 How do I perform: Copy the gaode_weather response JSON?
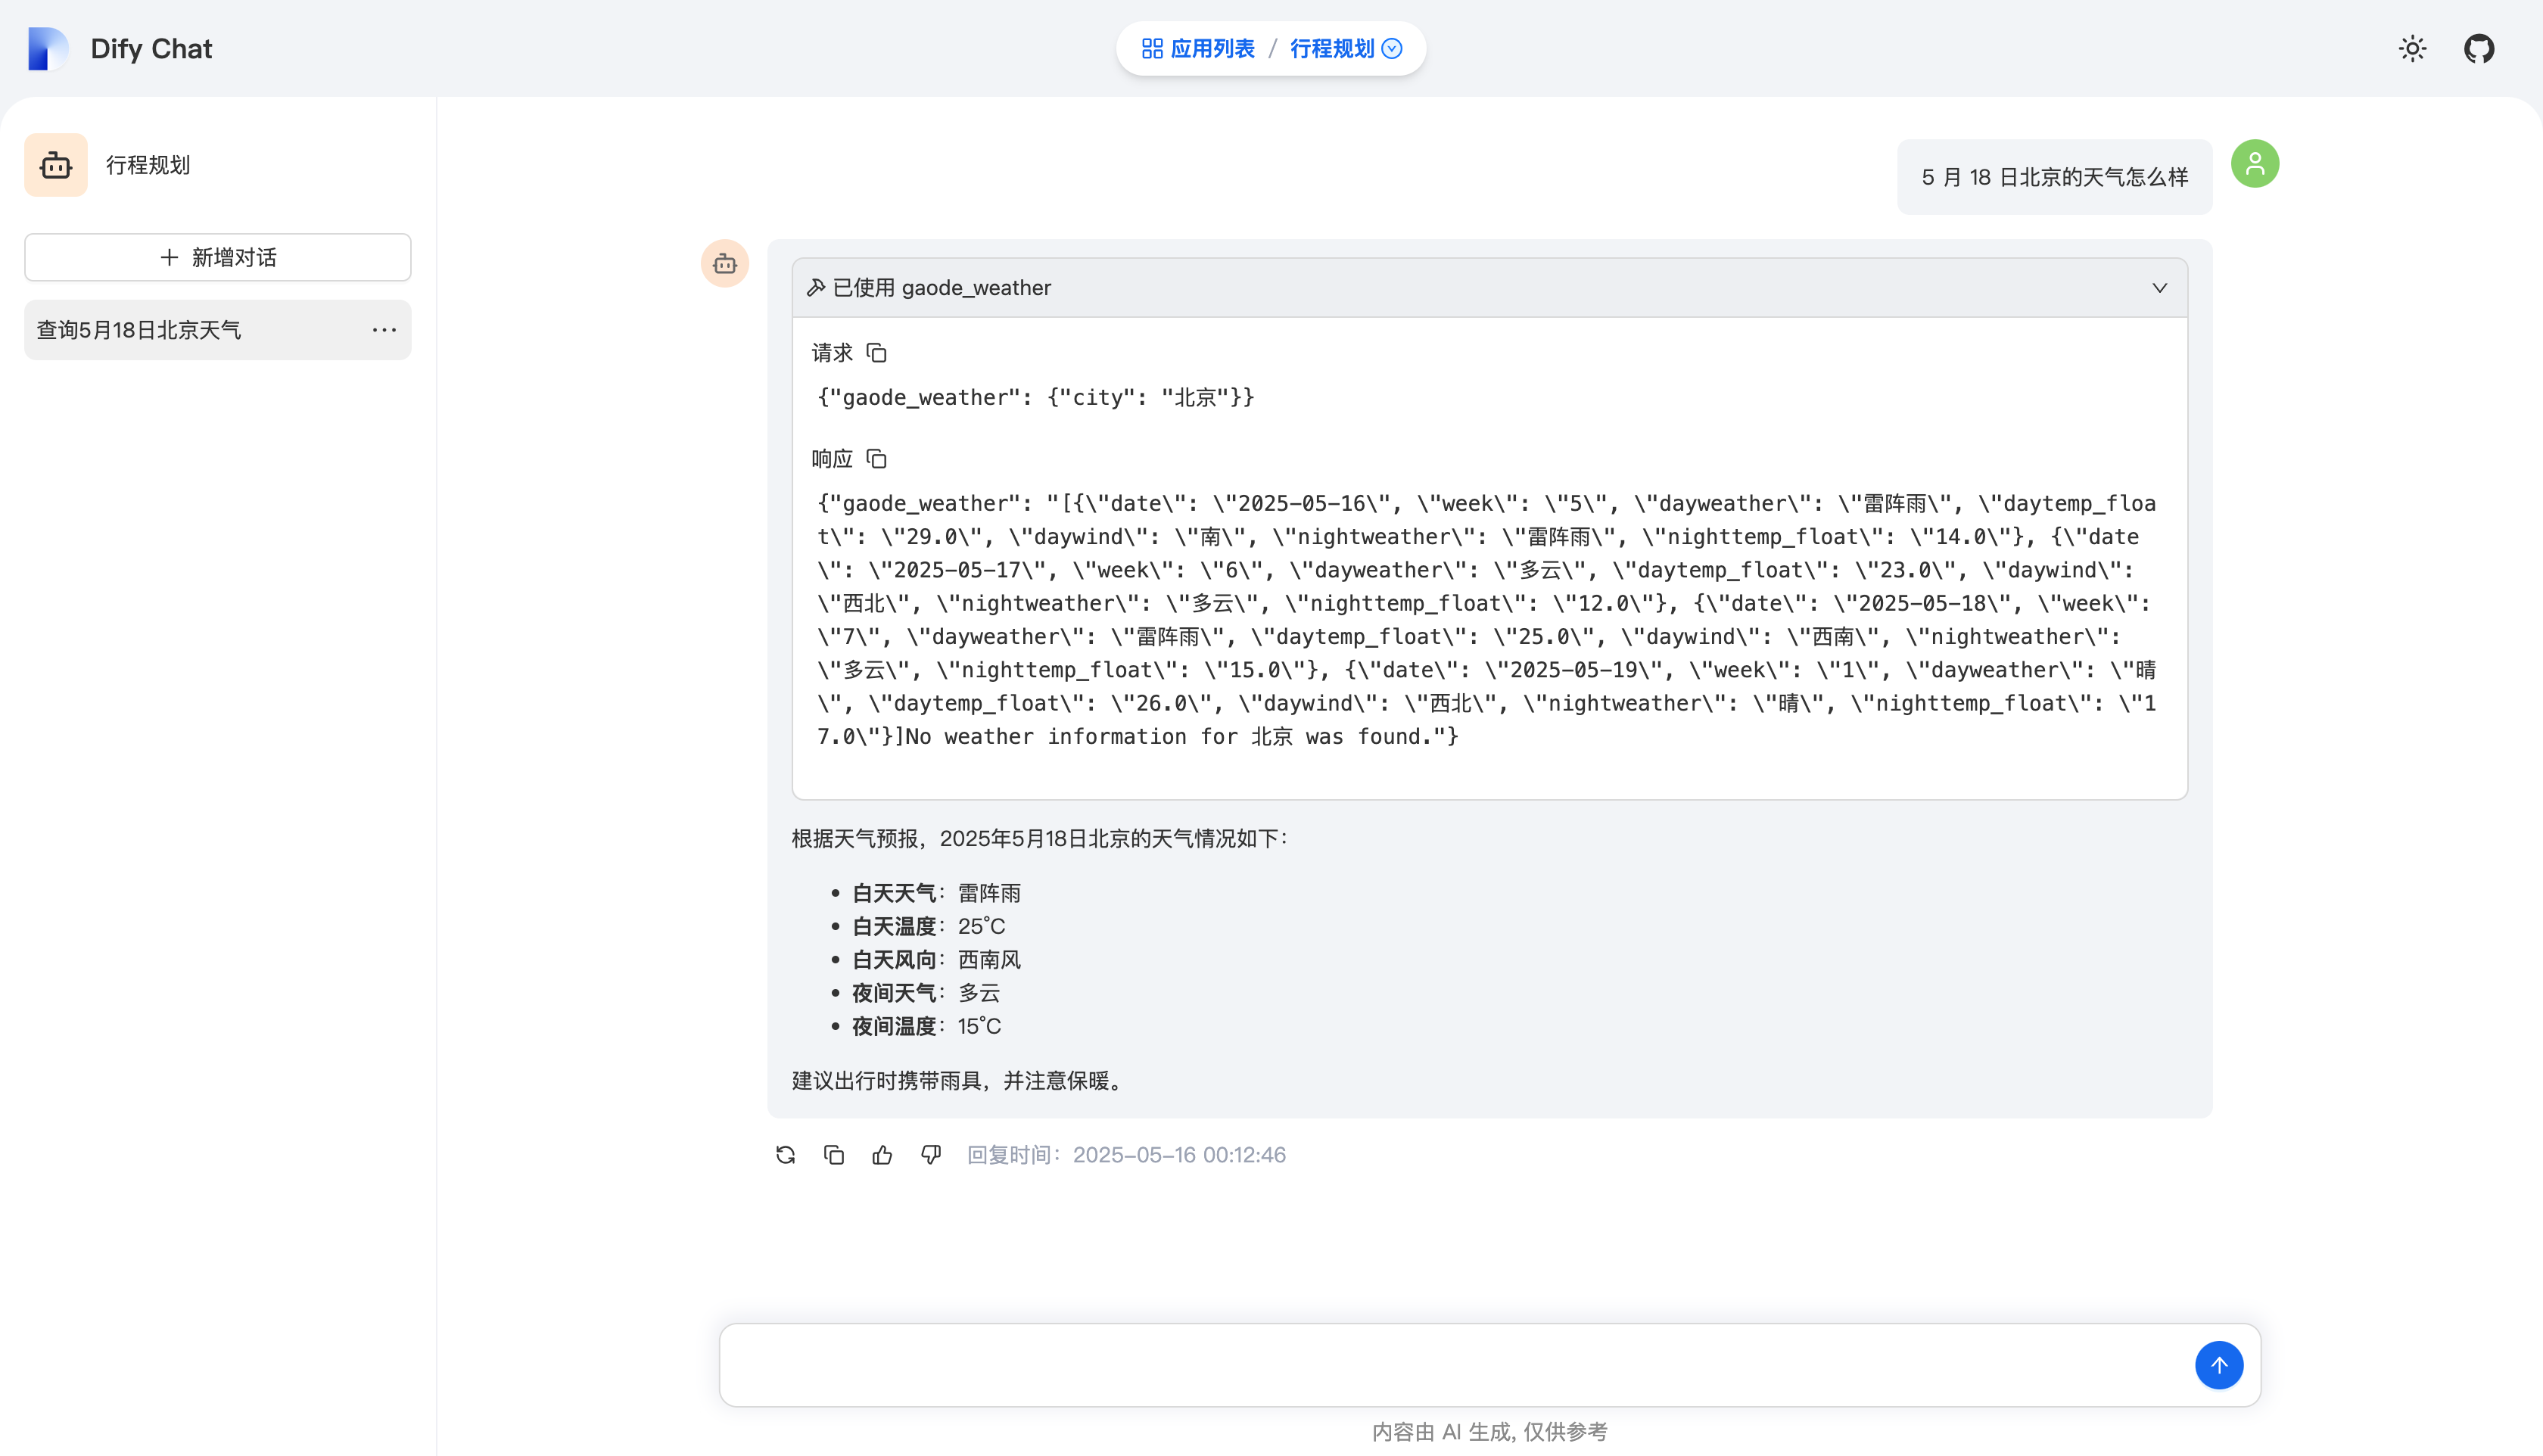877,458
